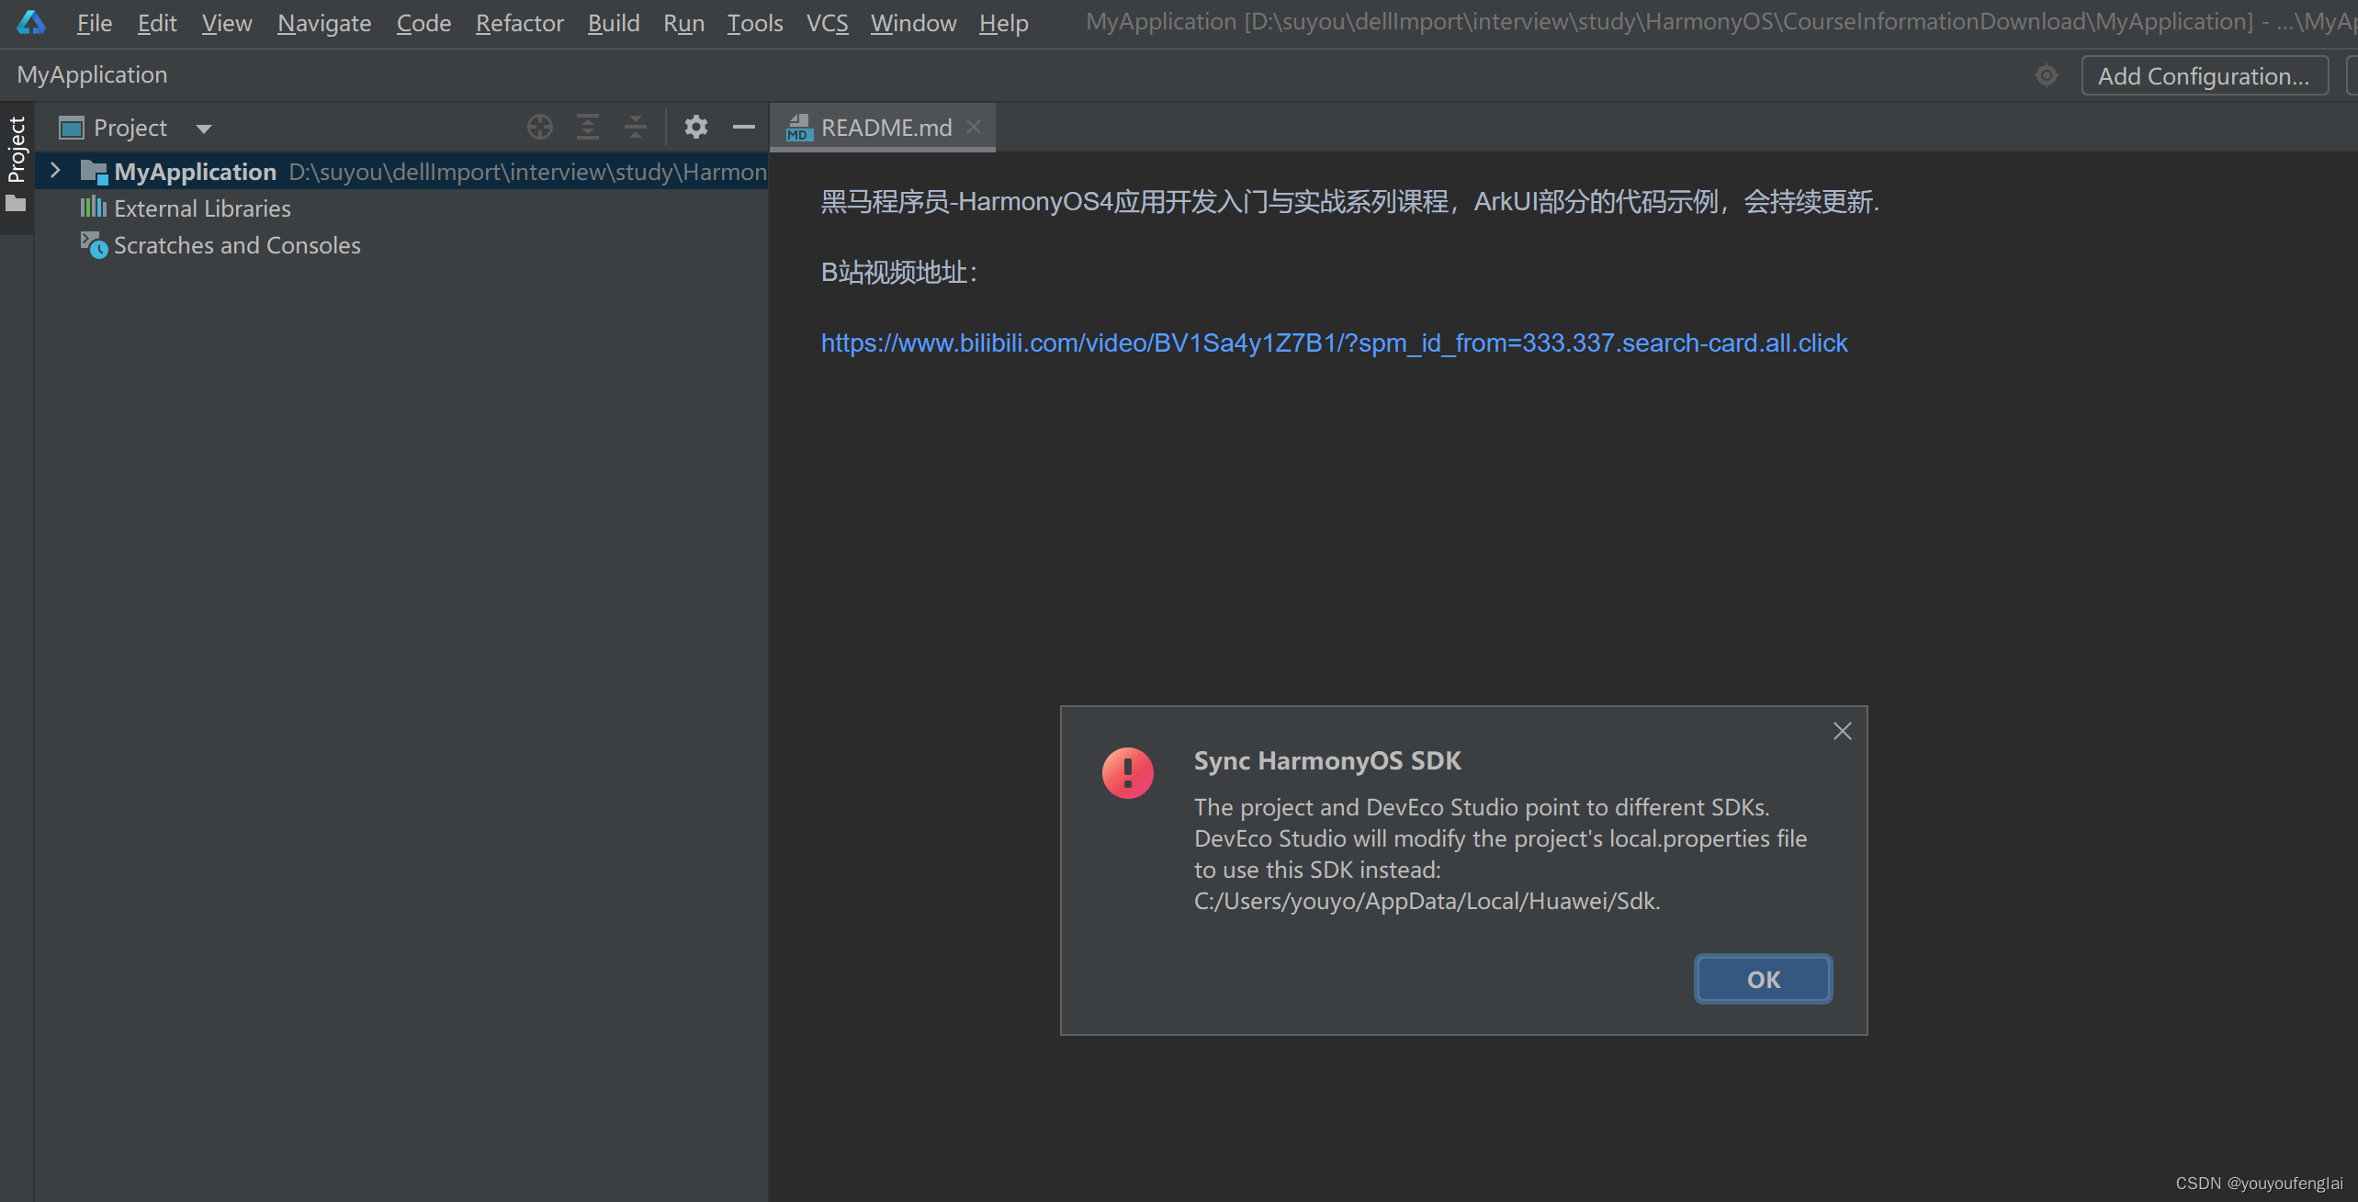Open the Window menu
Screen dimensions: 2358x1202
click(x=914, y=23)
